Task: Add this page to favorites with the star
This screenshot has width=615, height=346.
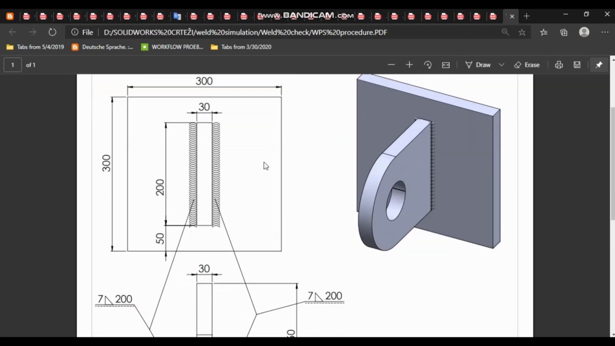Action: tap(522, 32)
